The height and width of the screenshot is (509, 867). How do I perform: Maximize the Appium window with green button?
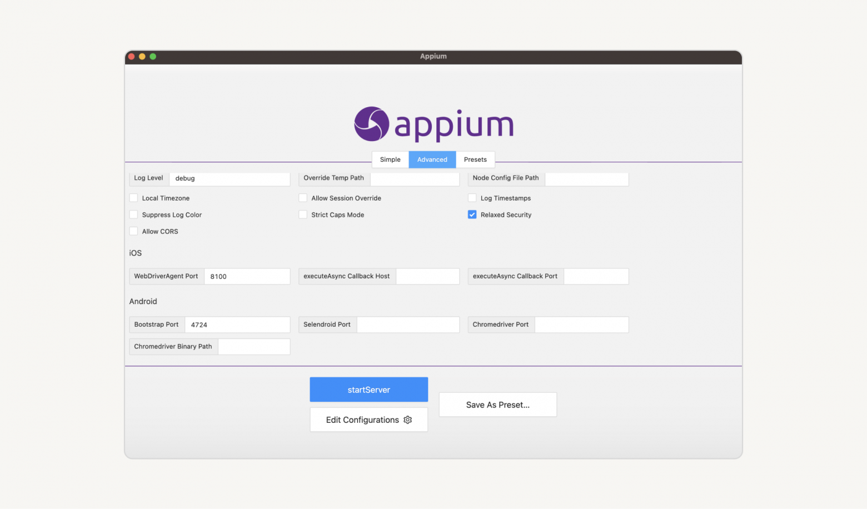153,57
